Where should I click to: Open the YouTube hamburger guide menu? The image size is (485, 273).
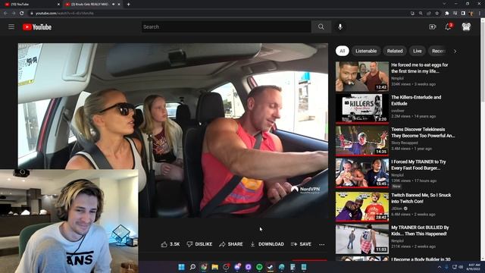tap(11, 27)
